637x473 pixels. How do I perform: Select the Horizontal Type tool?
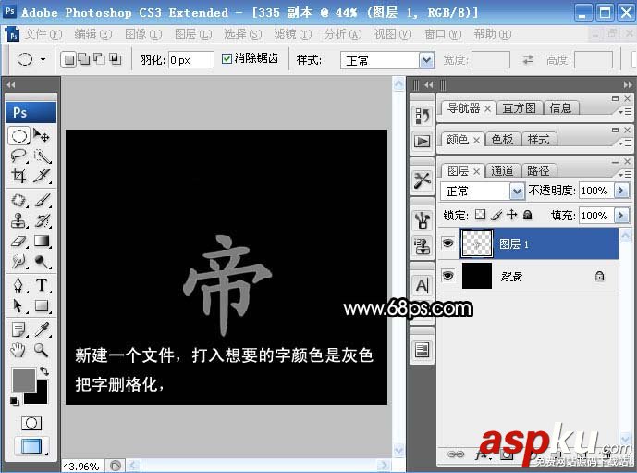(x=42, y=285)
